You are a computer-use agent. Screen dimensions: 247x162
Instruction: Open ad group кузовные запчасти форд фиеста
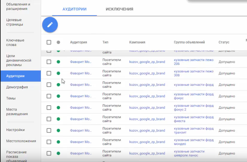point(194,119)
